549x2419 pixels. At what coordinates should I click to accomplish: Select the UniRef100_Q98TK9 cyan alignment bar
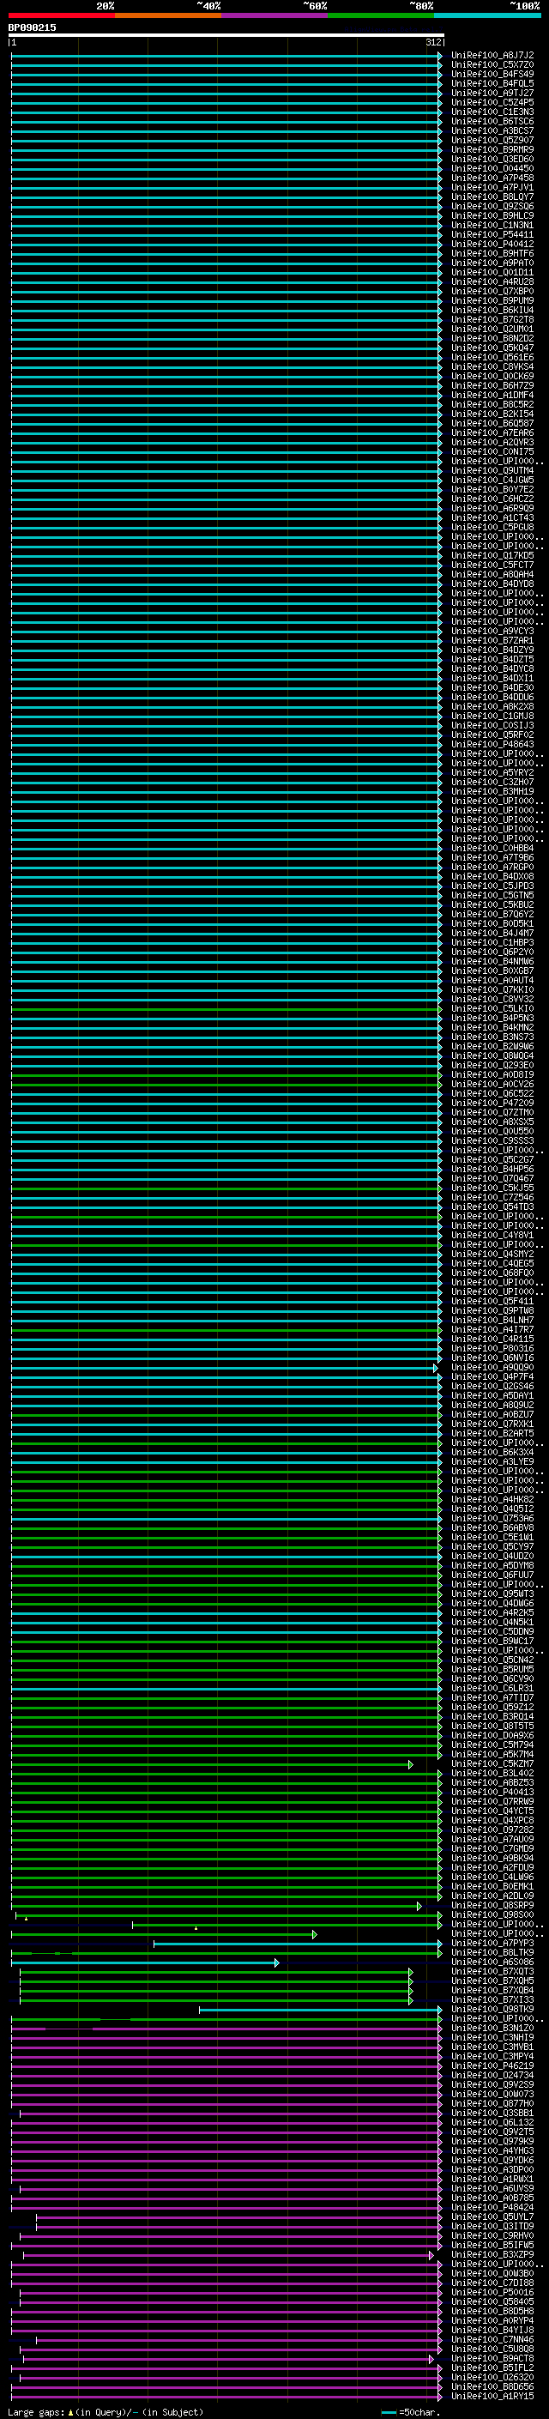(319, 2010)
